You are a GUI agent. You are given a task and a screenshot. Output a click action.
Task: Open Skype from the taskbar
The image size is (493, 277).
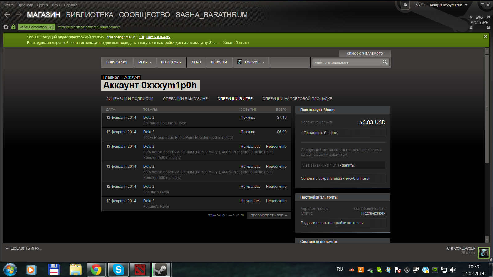pos(118,270)
